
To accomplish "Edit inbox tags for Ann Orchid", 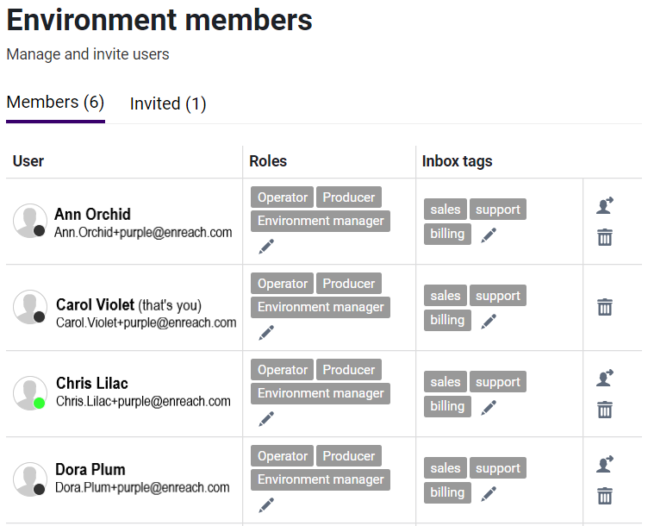I will click(x=489, y=235).
